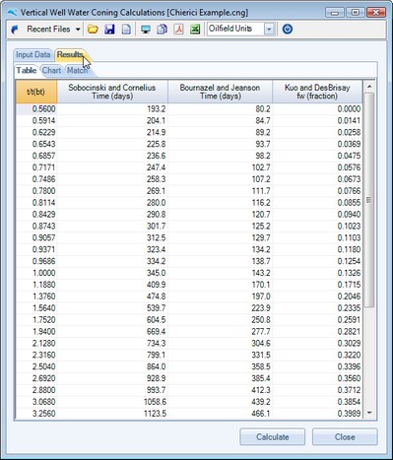Open file using the yellow folder icon
The width and height of the screenshot is (393, 460).
[93, 30]
